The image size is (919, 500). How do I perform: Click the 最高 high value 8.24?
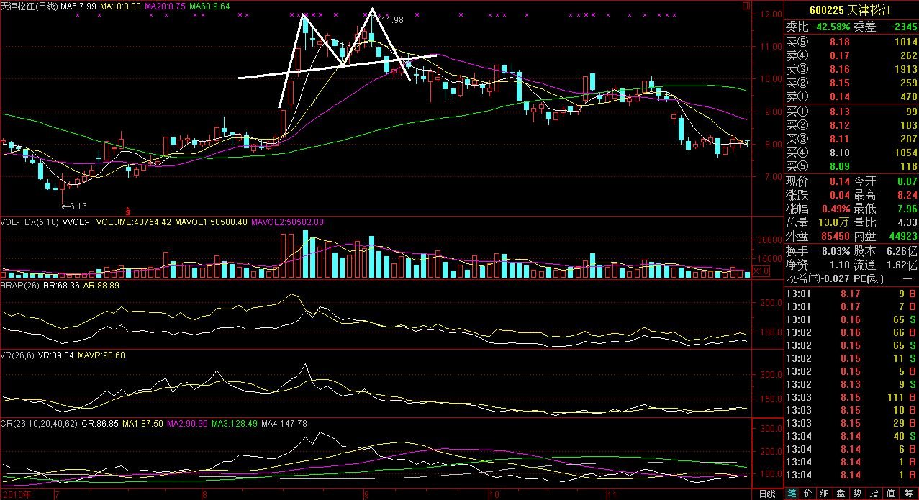tap(907, 195)
